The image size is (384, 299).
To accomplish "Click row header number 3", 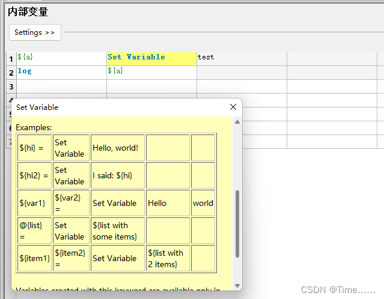I will coord(11,86).
